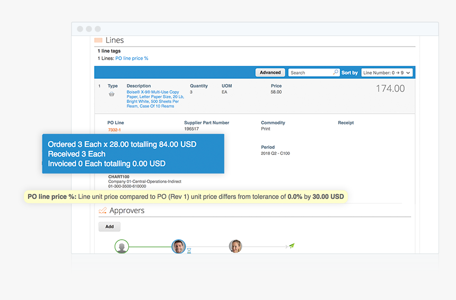Open the PO line price % tag link
Image resolution: width=456 pixels, height=300 pixels.
[131, 58]
